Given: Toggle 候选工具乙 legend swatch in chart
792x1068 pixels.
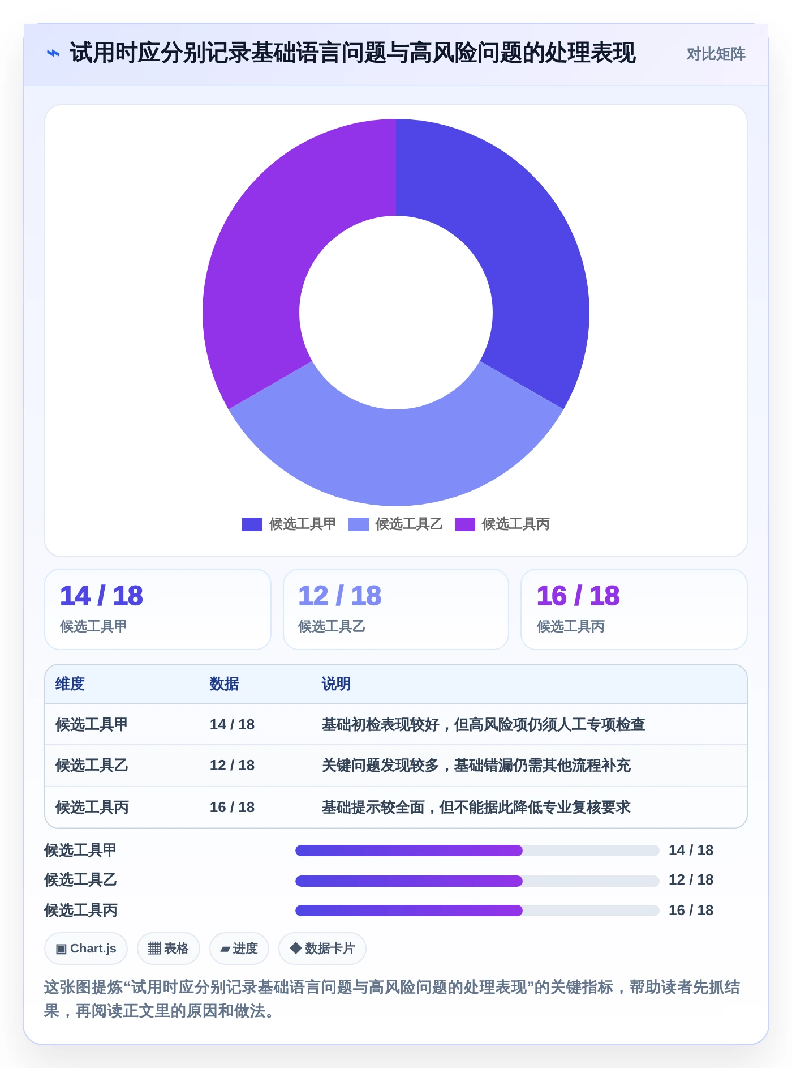Looking at the screenshot, I should (x=359, y=524).
